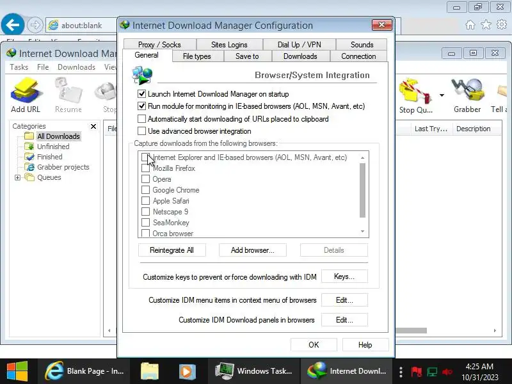Click the about:blank address bar
This screenshot has width=512, height=384.
click(82, 25)
